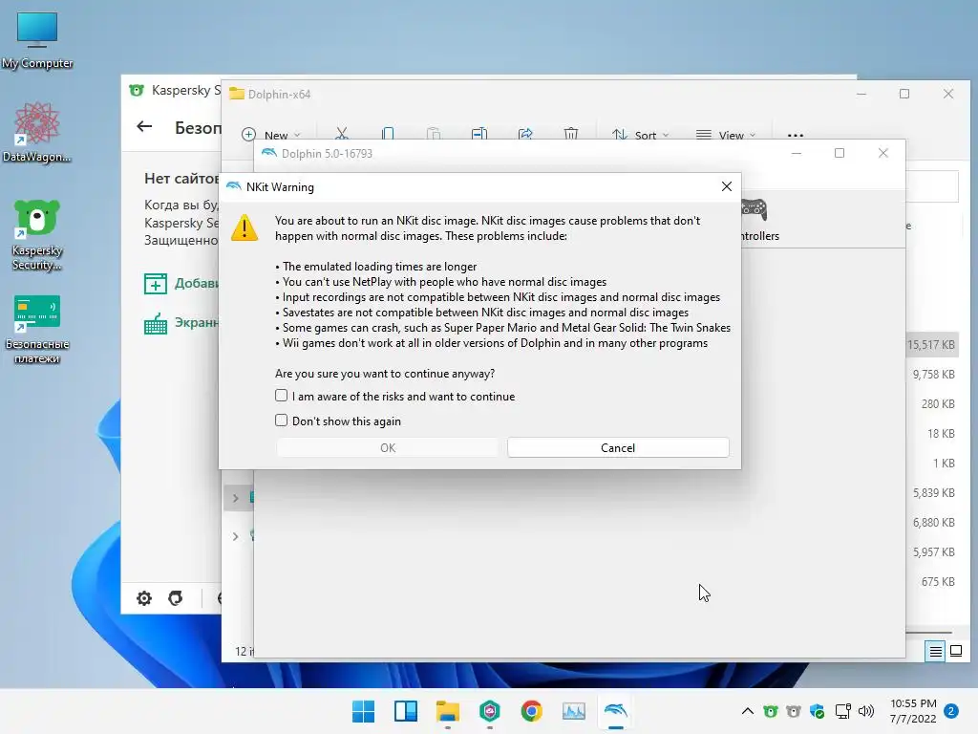This screenshot has height=734, width=978.
Task: Go back using Kaspersky's back arrow
Action: pos(144,127)
